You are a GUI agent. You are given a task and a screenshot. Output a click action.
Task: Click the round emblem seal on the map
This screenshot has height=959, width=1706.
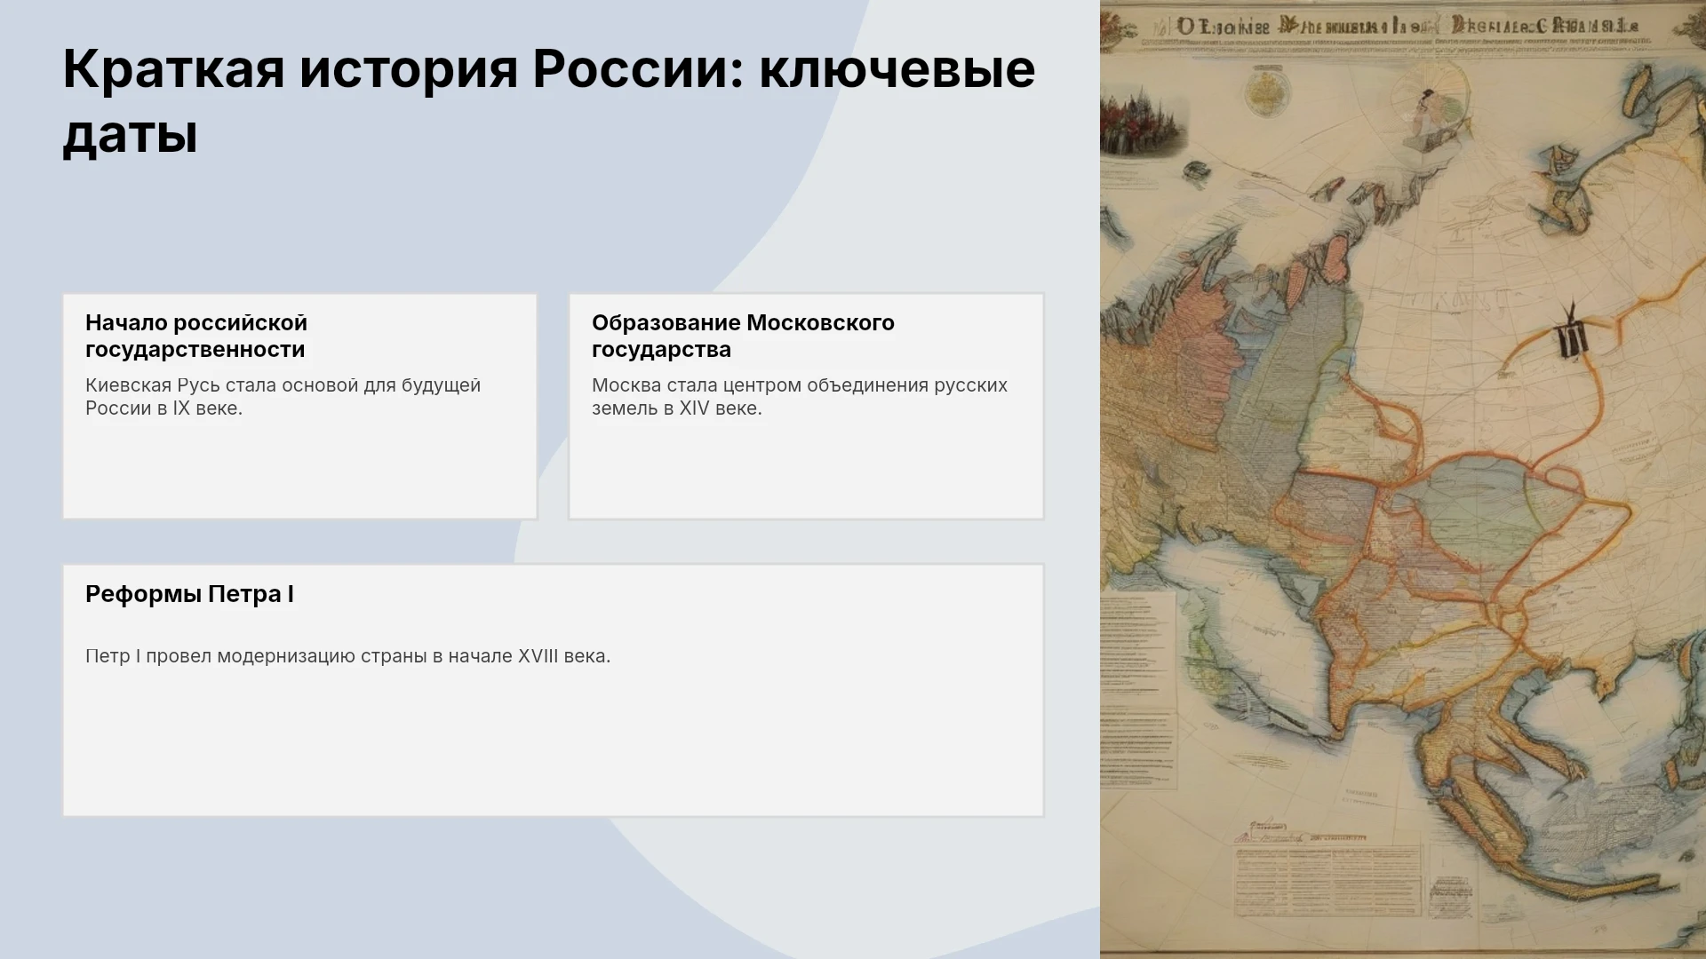1266,91
